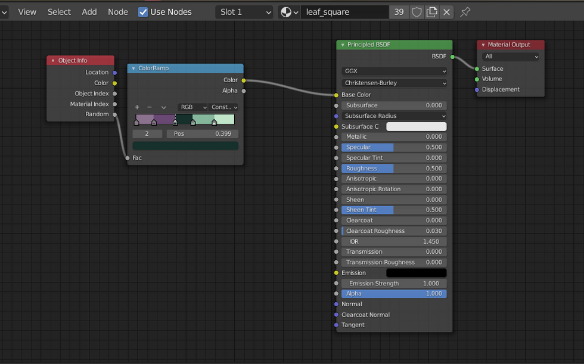
Task: Click the Material Output Displacement socket
Action: 477,90
